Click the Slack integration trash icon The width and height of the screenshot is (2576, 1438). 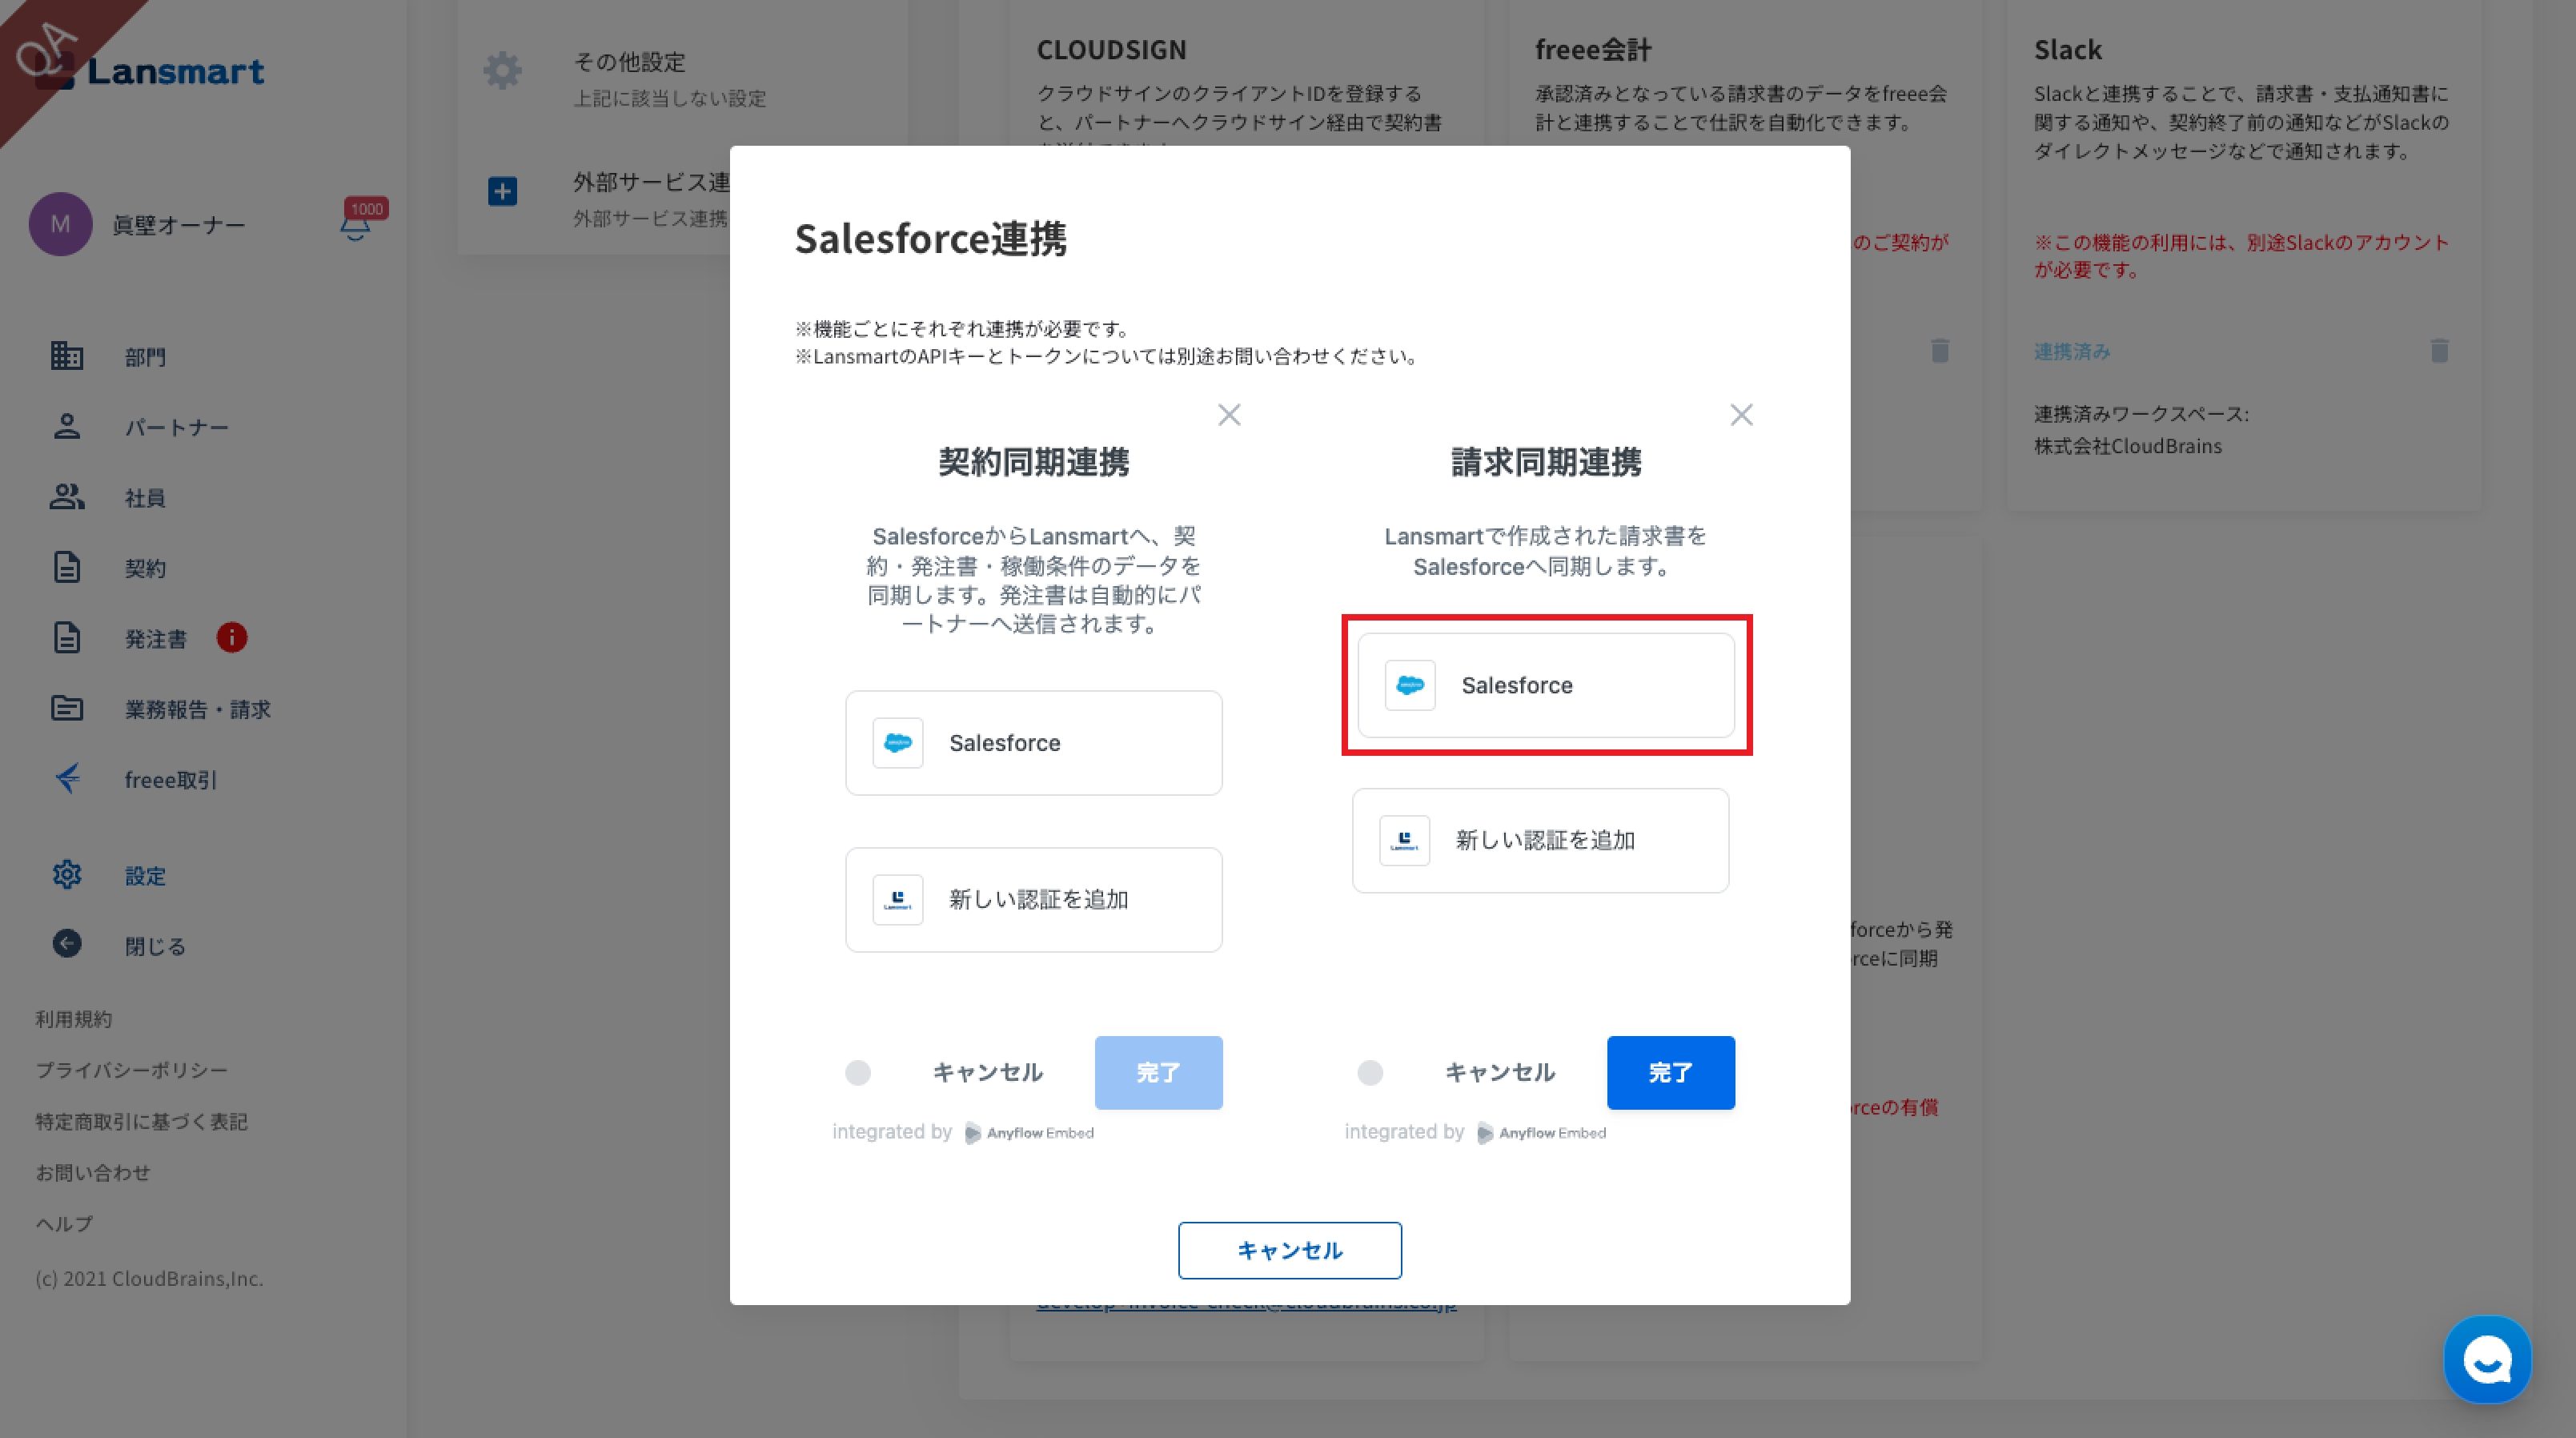point(2439,350)
